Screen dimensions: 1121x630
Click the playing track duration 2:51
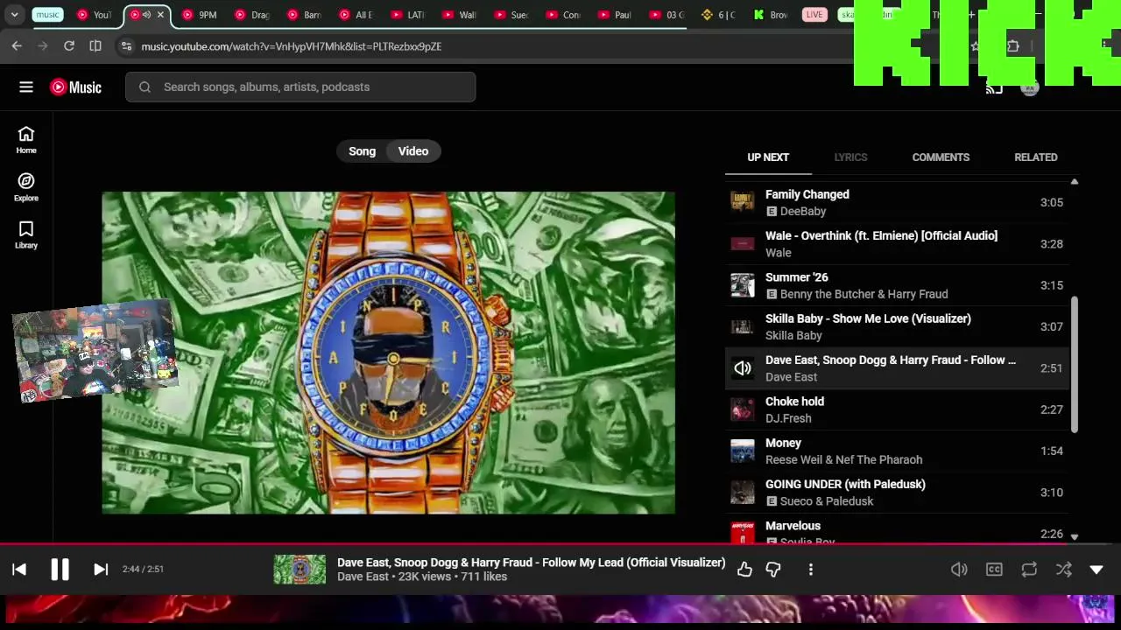(1052, 368)
